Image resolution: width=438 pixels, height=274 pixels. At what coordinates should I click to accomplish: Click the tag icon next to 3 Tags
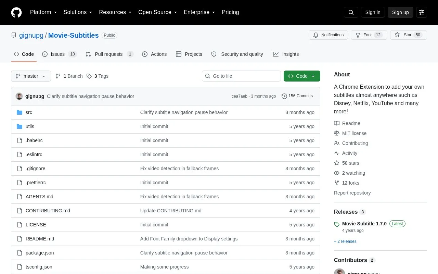pos(89,76)
